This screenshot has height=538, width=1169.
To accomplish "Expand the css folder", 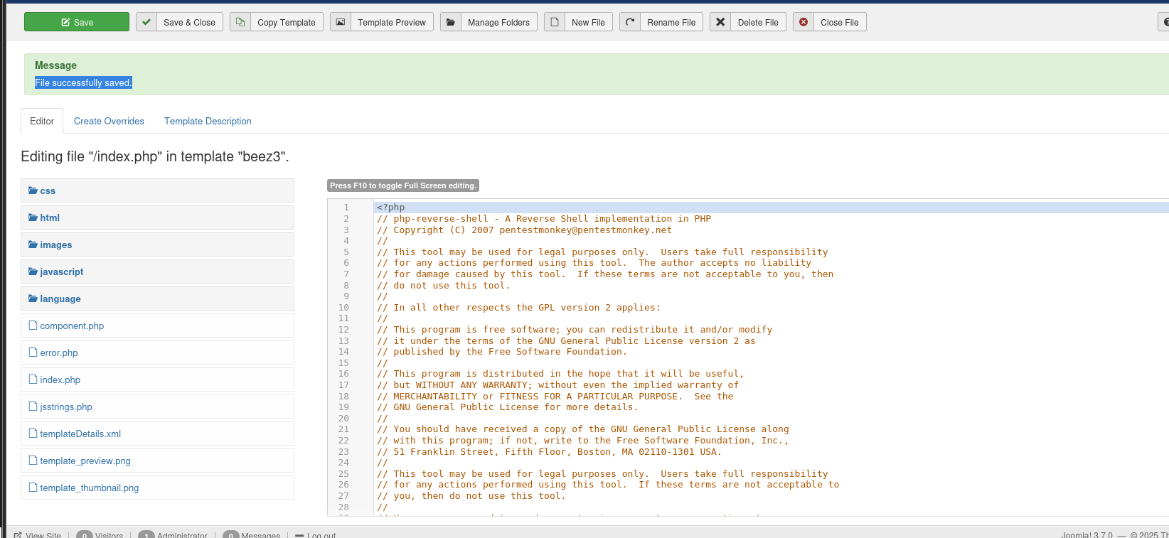I will (47, 190).
